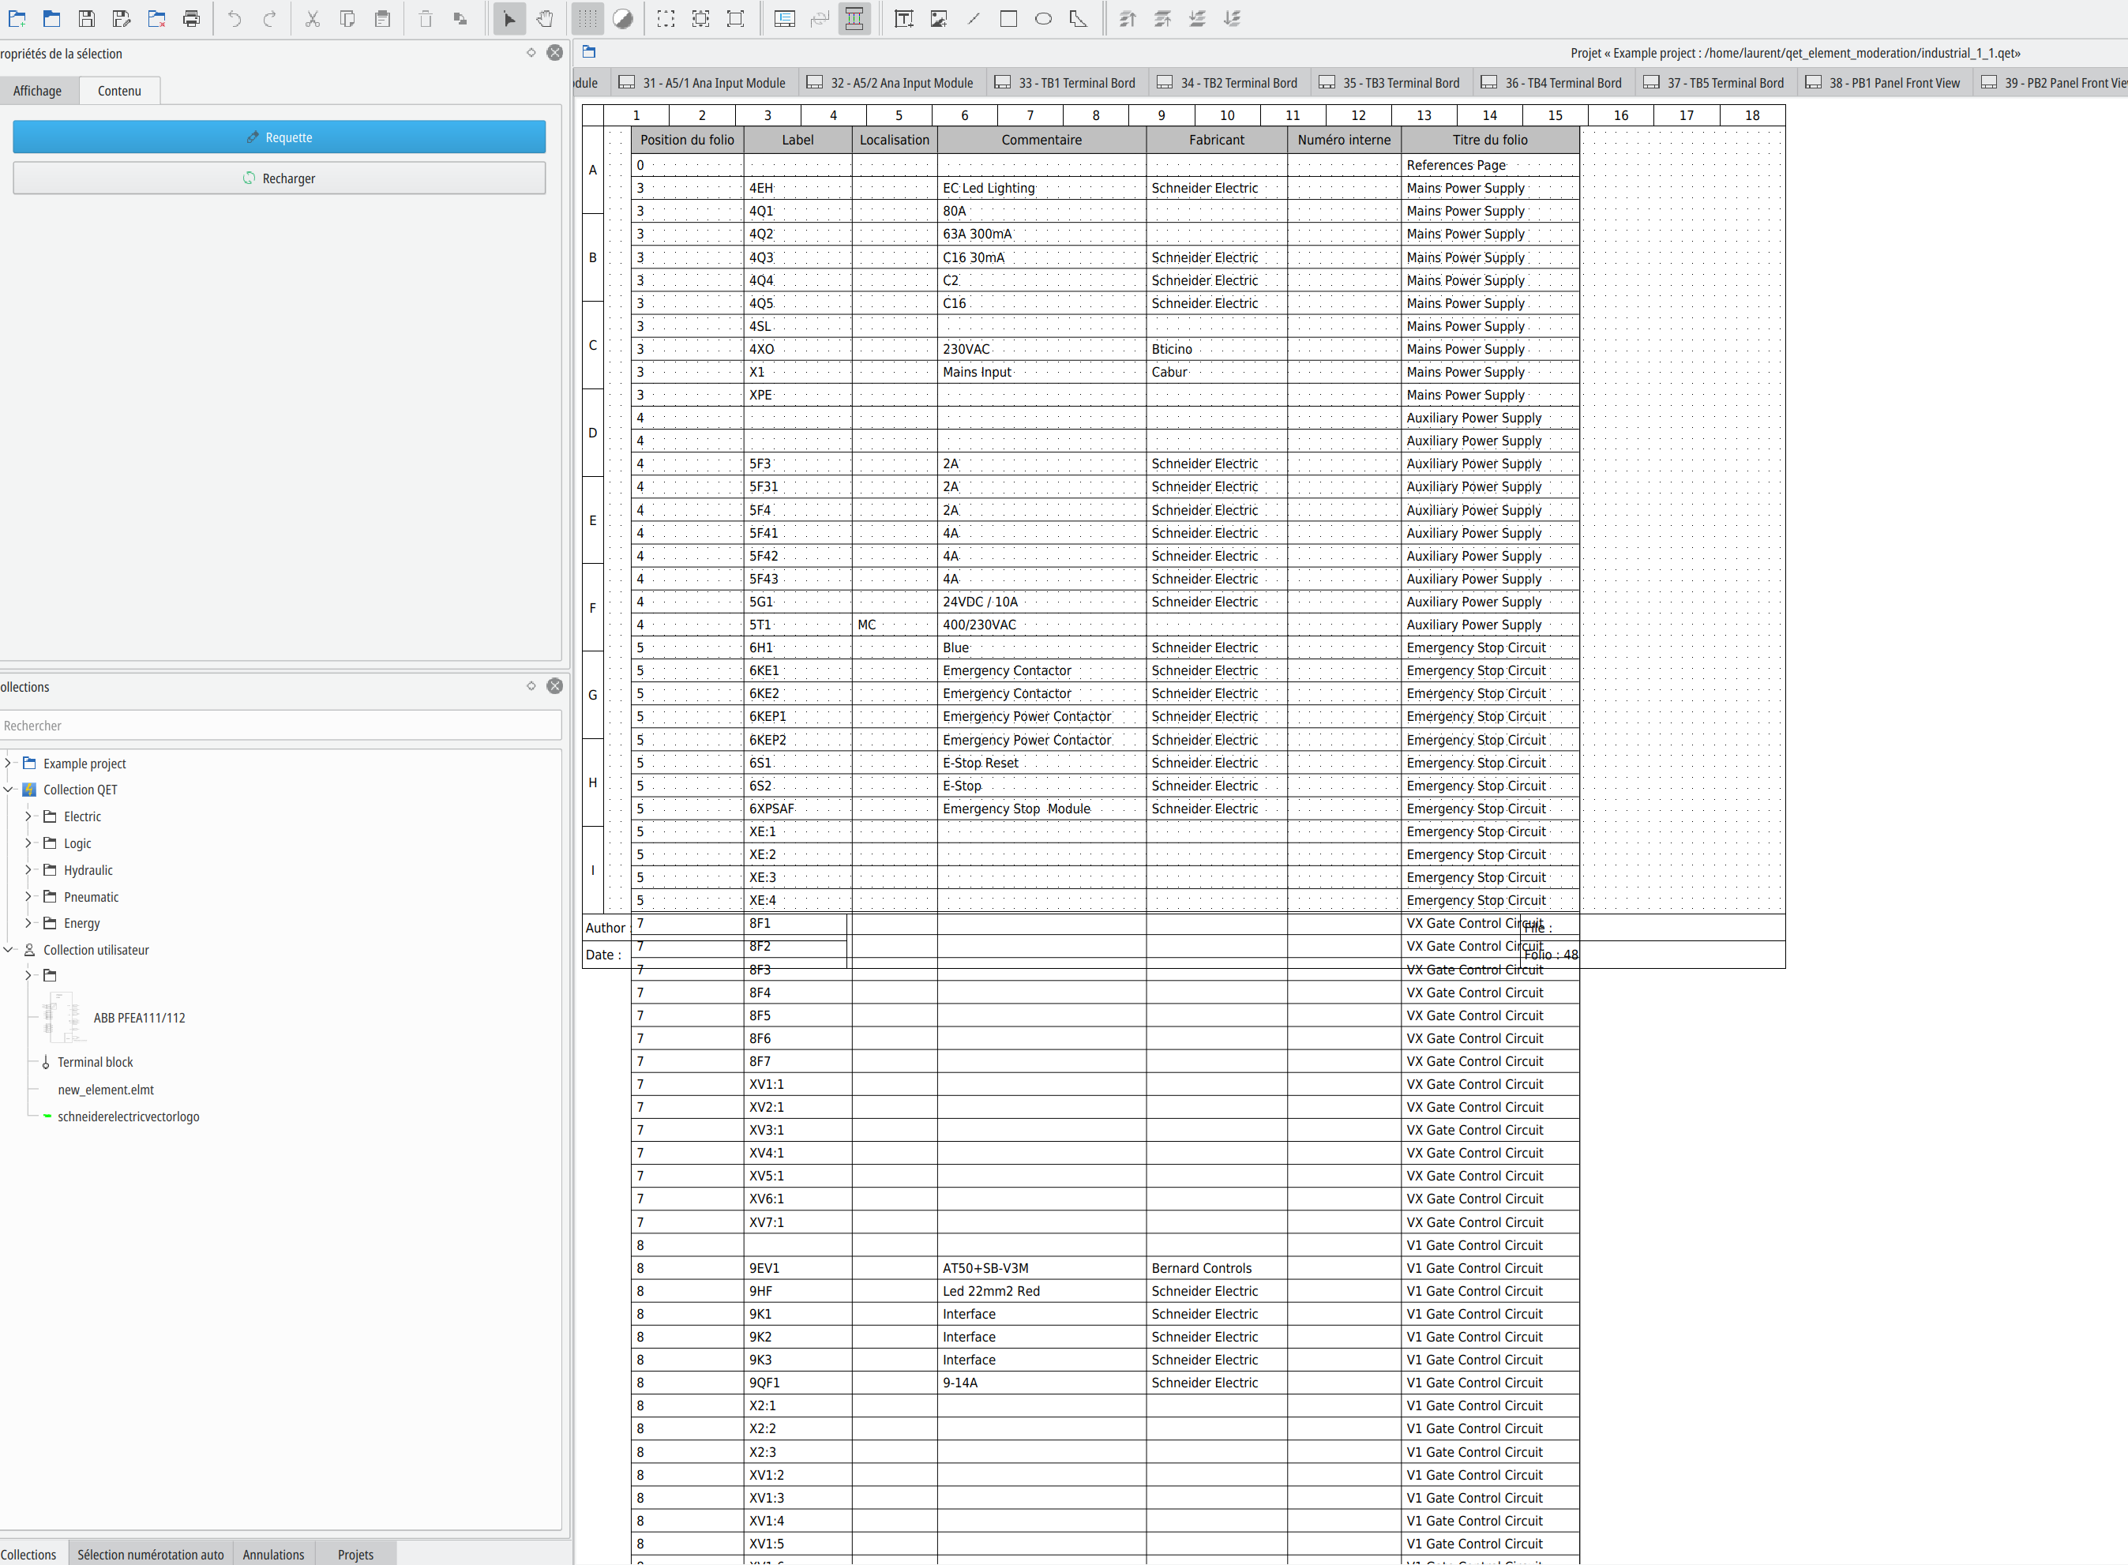Bring selection to front icon
This screenshot has height=1565, width=2128.
click(1128, 18)
